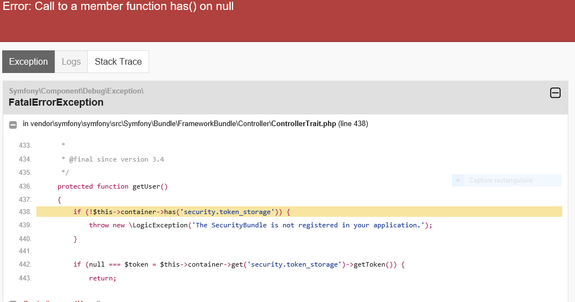Click the highlighted code on line 438
575x302 pixels.
pyautogui.click(x=299, y=212)
